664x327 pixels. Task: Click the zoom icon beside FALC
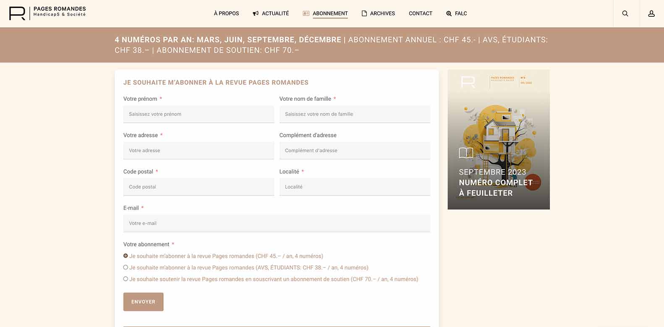pos(449,13)
